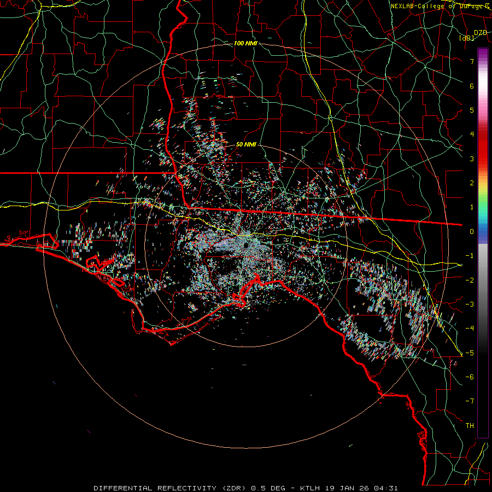
Task: Click the "KTLH" radar site identifier
Action: point(311,488)
